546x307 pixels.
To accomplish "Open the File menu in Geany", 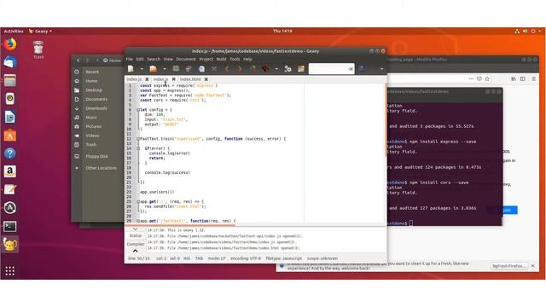I will [129, 59].
